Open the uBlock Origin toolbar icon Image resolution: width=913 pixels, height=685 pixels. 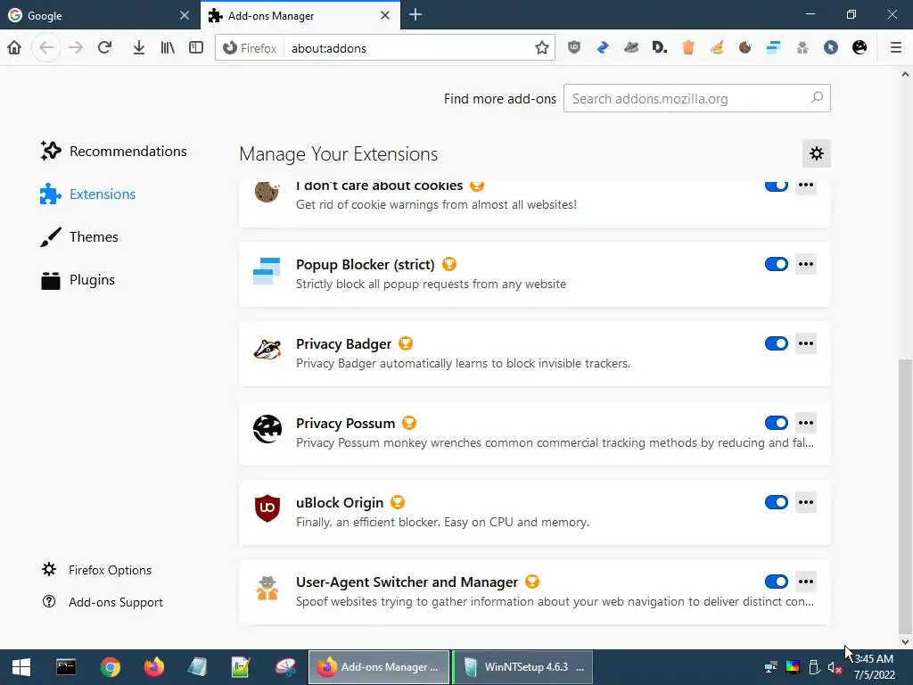tap(574, 47)
